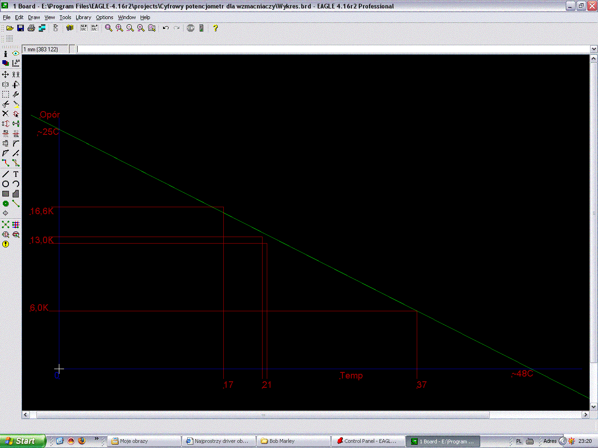Click the Use library books icon
598x448 pixels.
70,28
